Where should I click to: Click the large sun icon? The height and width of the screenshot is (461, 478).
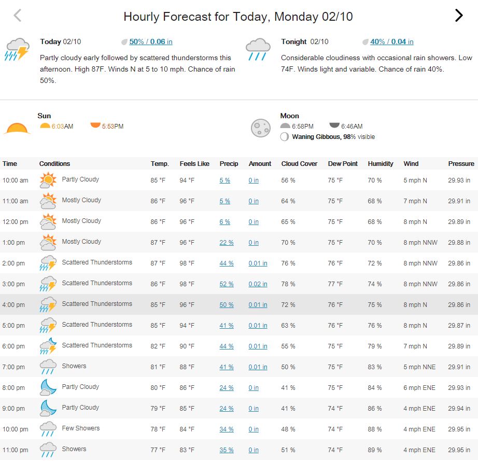(17, 129)
